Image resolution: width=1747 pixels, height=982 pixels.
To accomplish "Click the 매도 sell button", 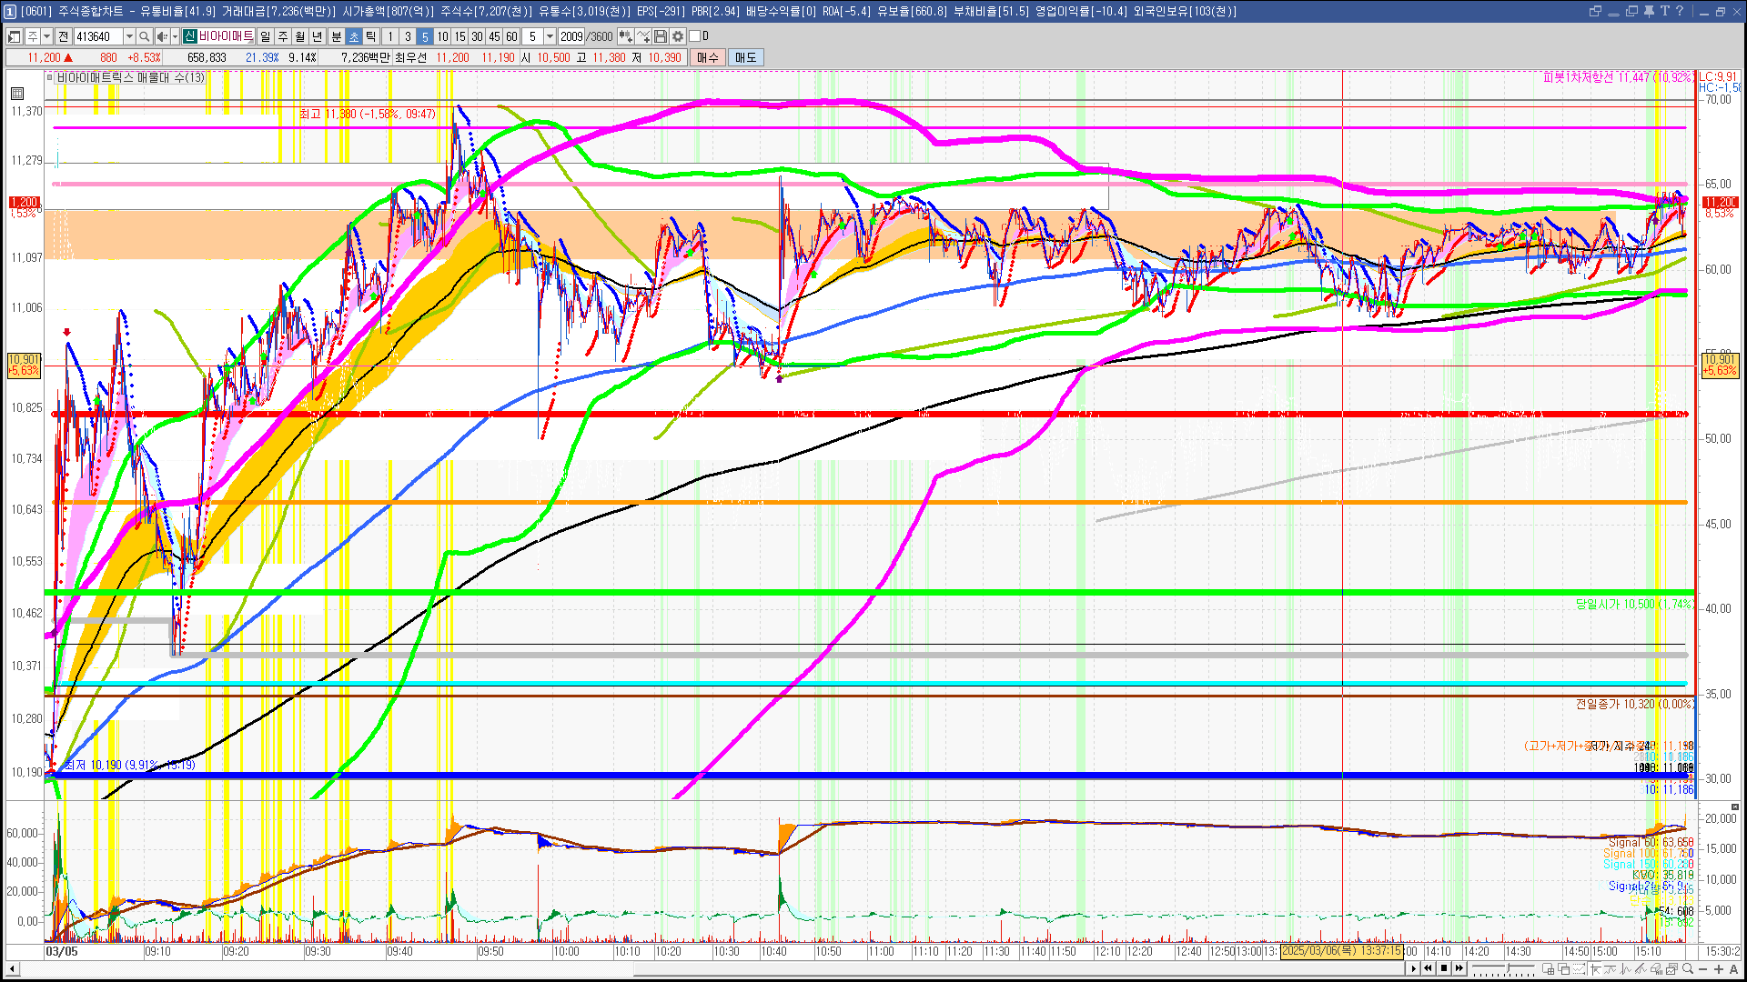I will tap(745, 57).
